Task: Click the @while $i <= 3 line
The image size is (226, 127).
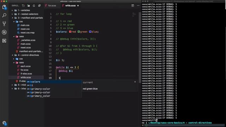Action: click(x=67, y=67)
